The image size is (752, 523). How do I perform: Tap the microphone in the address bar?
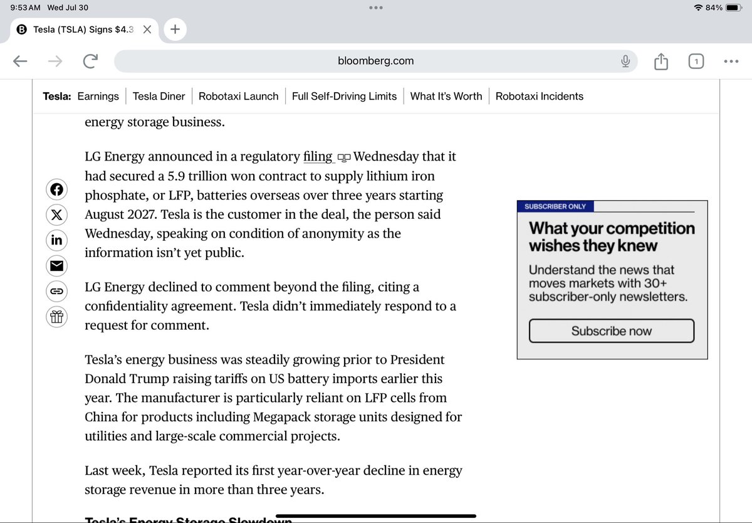[x=625, y=61]
